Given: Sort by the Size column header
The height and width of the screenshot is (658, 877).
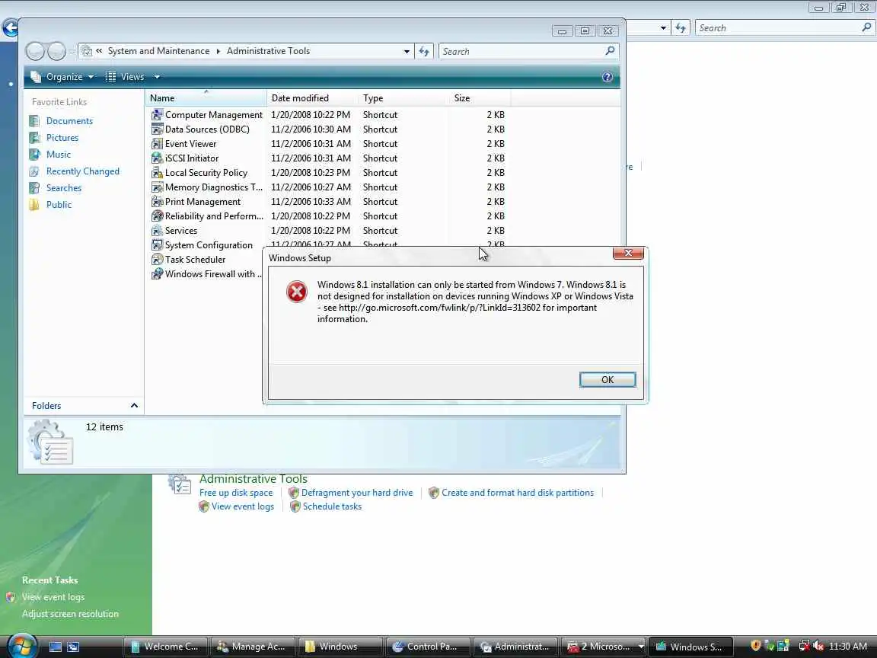Looking at the screenshot, I should coord(480,98).
